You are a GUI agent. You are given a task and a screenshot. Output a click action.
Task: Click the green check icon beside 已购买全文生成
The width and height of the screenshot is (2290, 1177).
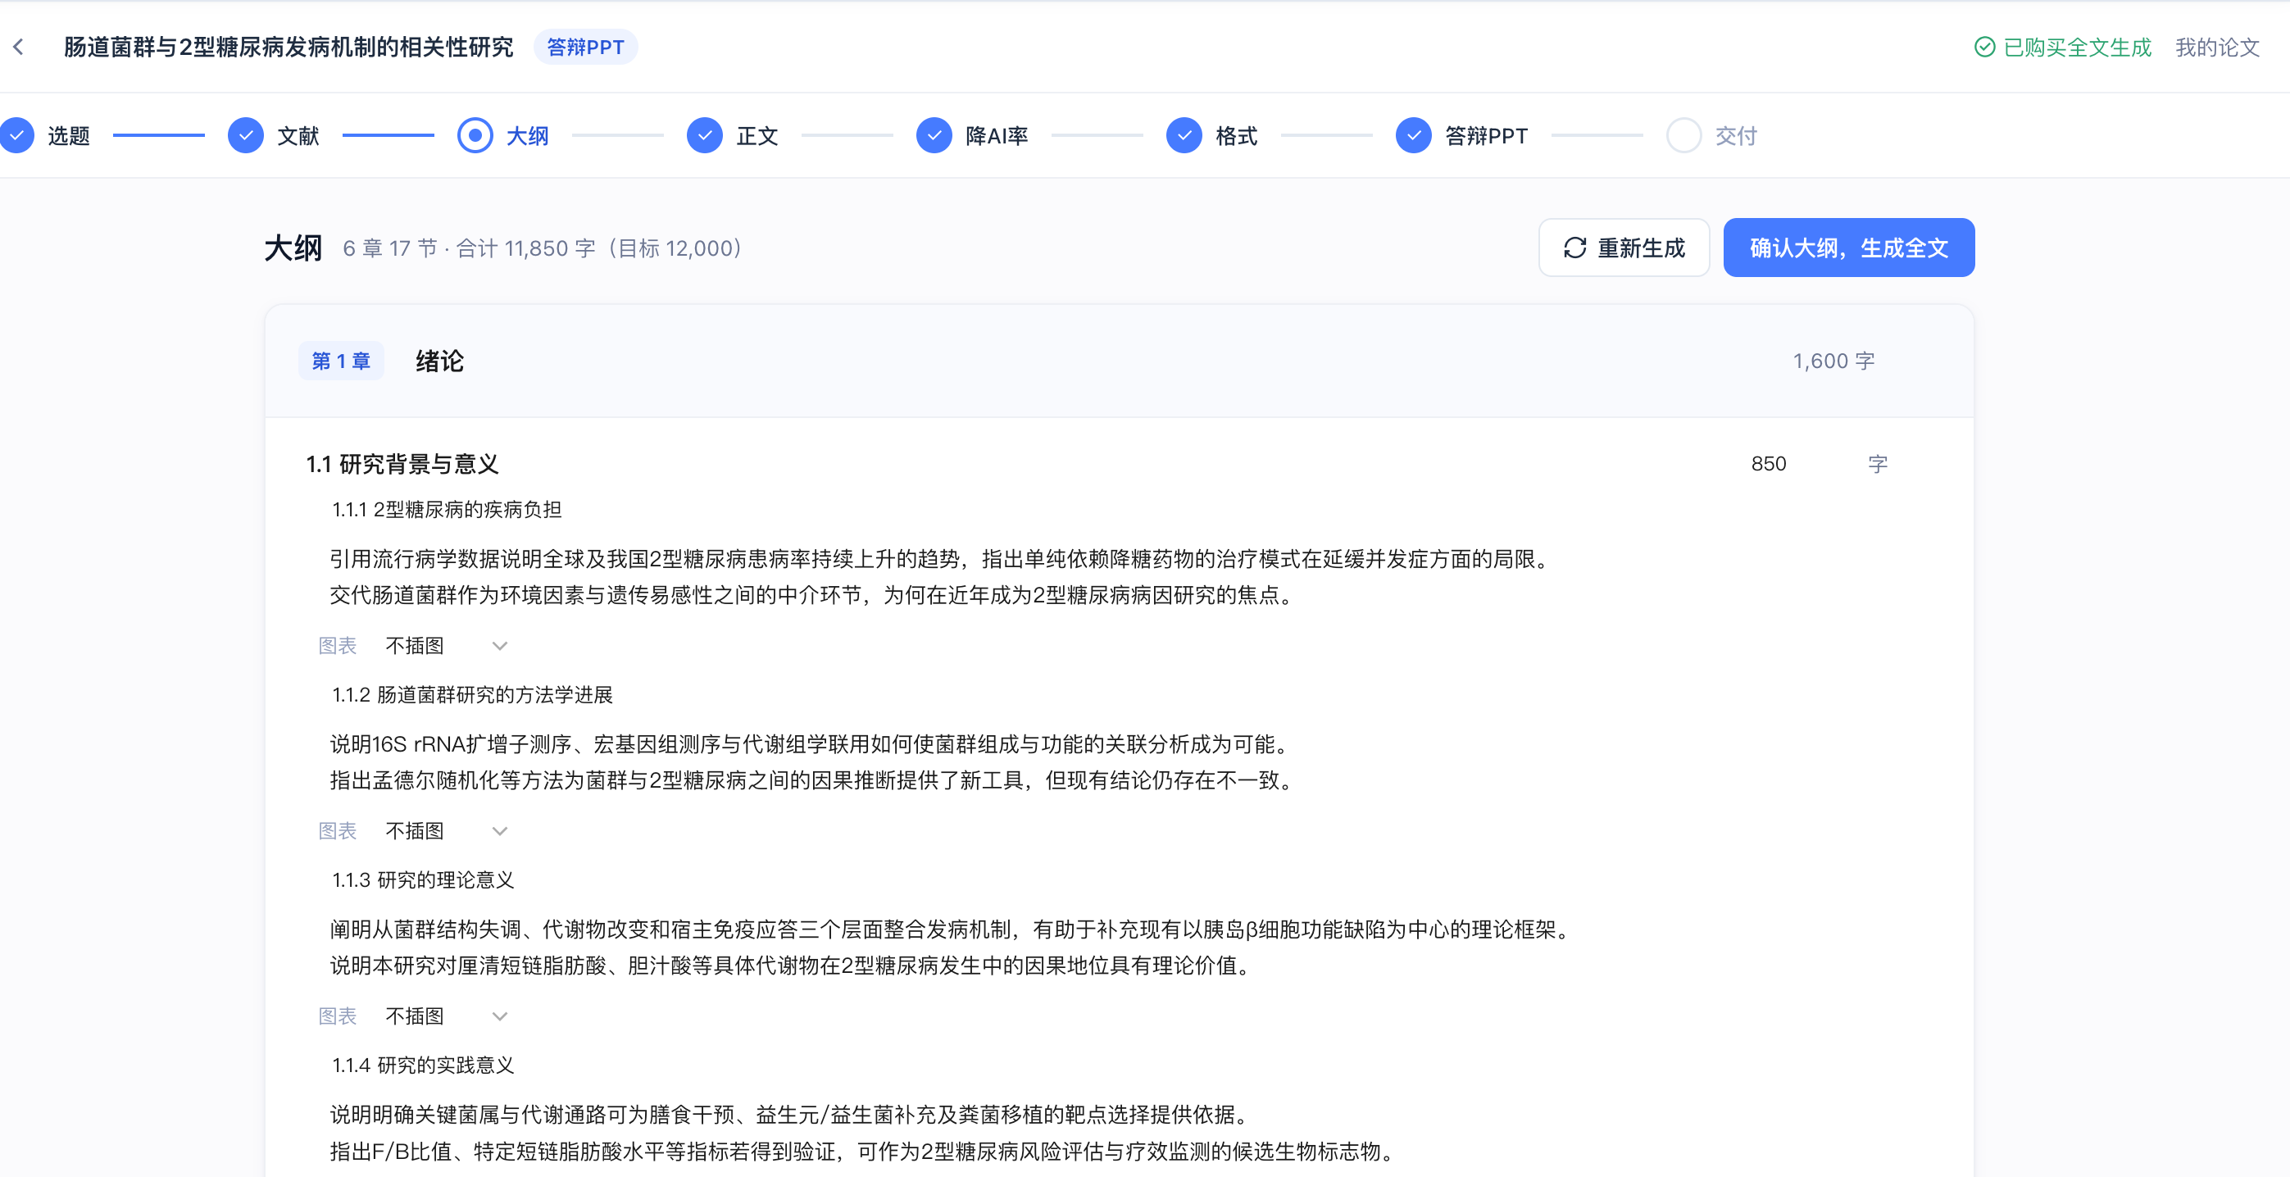click(x=1984, y=47)
